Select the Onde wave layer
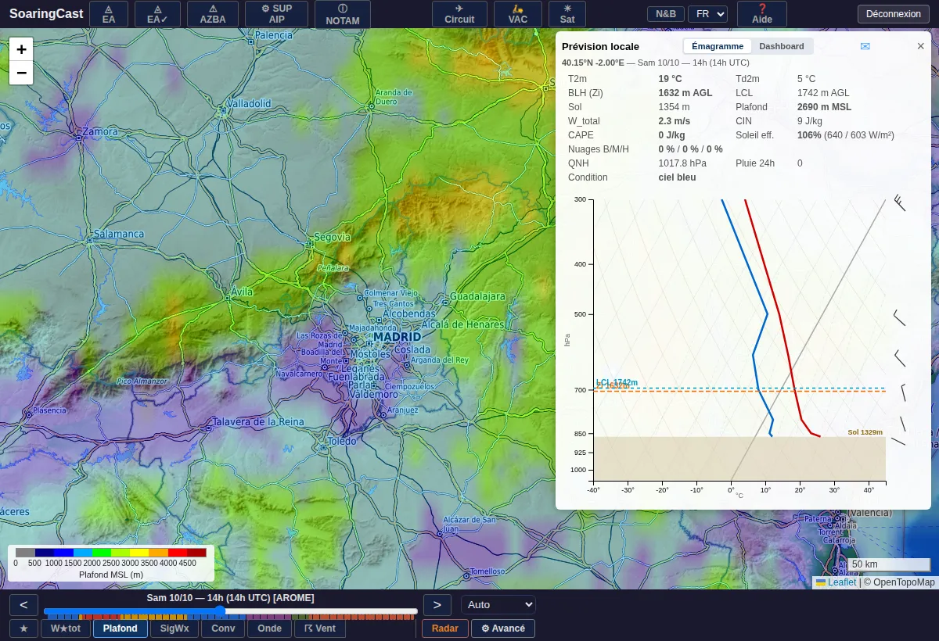Screen dimensions: 939x641 (269, 628)
